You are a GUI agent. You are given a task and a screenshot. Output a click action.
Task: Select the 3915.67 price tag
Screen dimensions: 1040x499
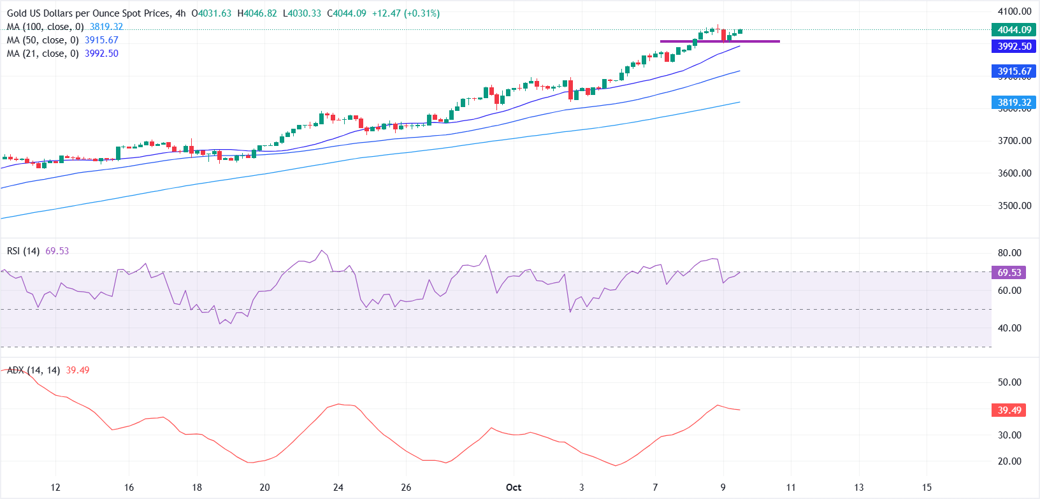pos(1014,71)
